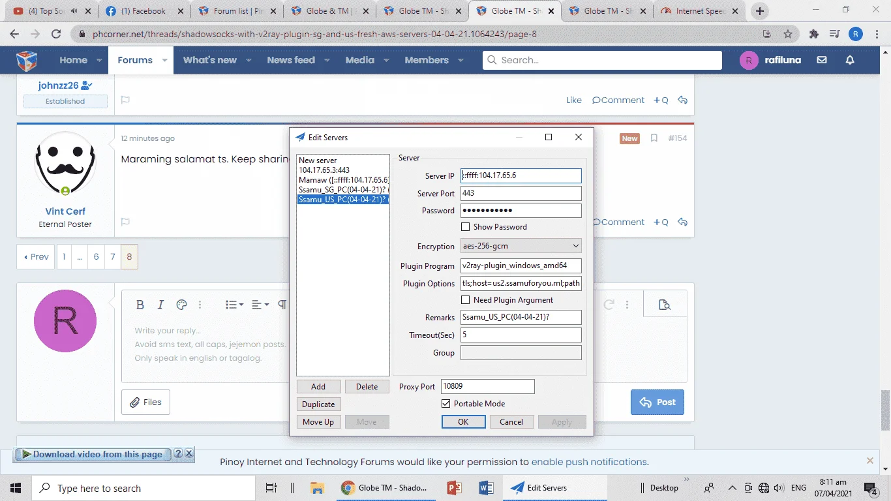
Task: Open Task View on the taskbar
Action: coord(271,488)
